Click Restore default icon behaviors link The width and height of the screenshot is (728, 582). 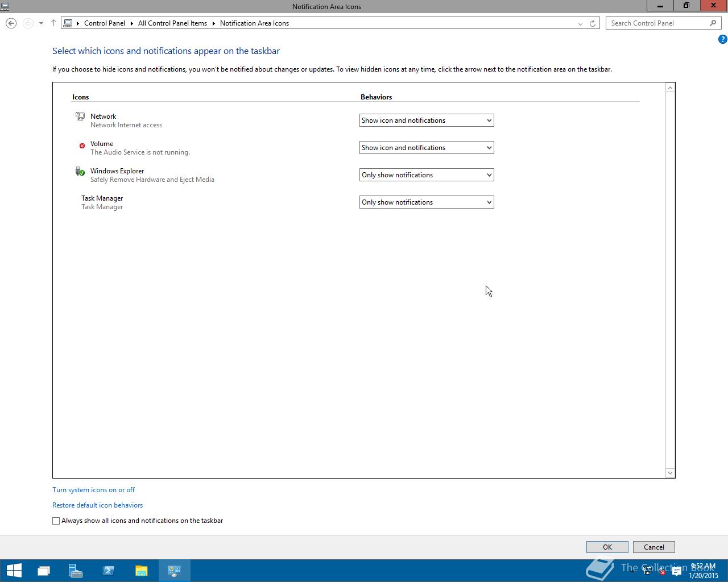click(x=97, y=505)
